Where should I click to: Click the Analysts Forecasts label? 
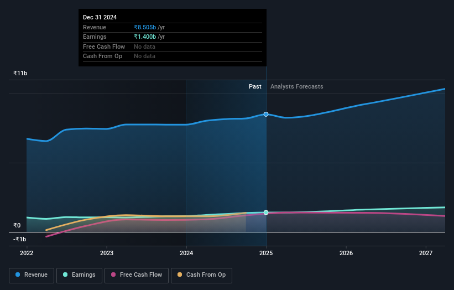tap(297, 87)
